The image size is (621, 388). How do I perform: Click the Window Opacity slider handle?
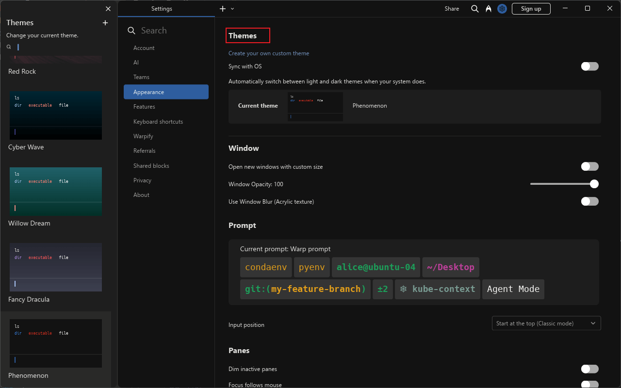(594, 184)
